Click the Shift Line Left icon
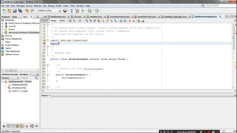 [121, 21]
